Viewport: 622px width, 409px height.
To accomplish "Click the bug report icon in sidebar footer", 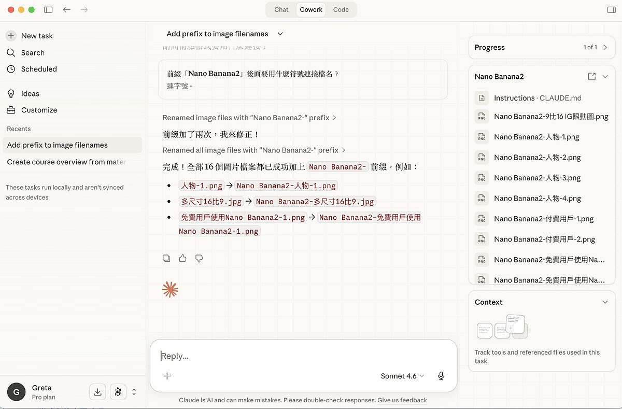I will tap(118, 392).
